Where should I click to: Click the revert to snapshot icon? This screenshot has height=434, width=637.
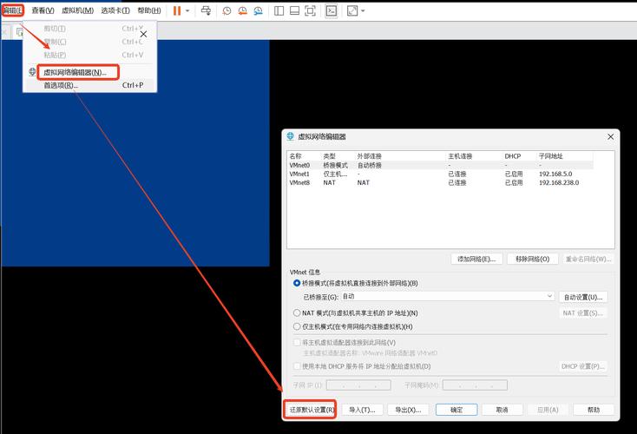point(243,10)
